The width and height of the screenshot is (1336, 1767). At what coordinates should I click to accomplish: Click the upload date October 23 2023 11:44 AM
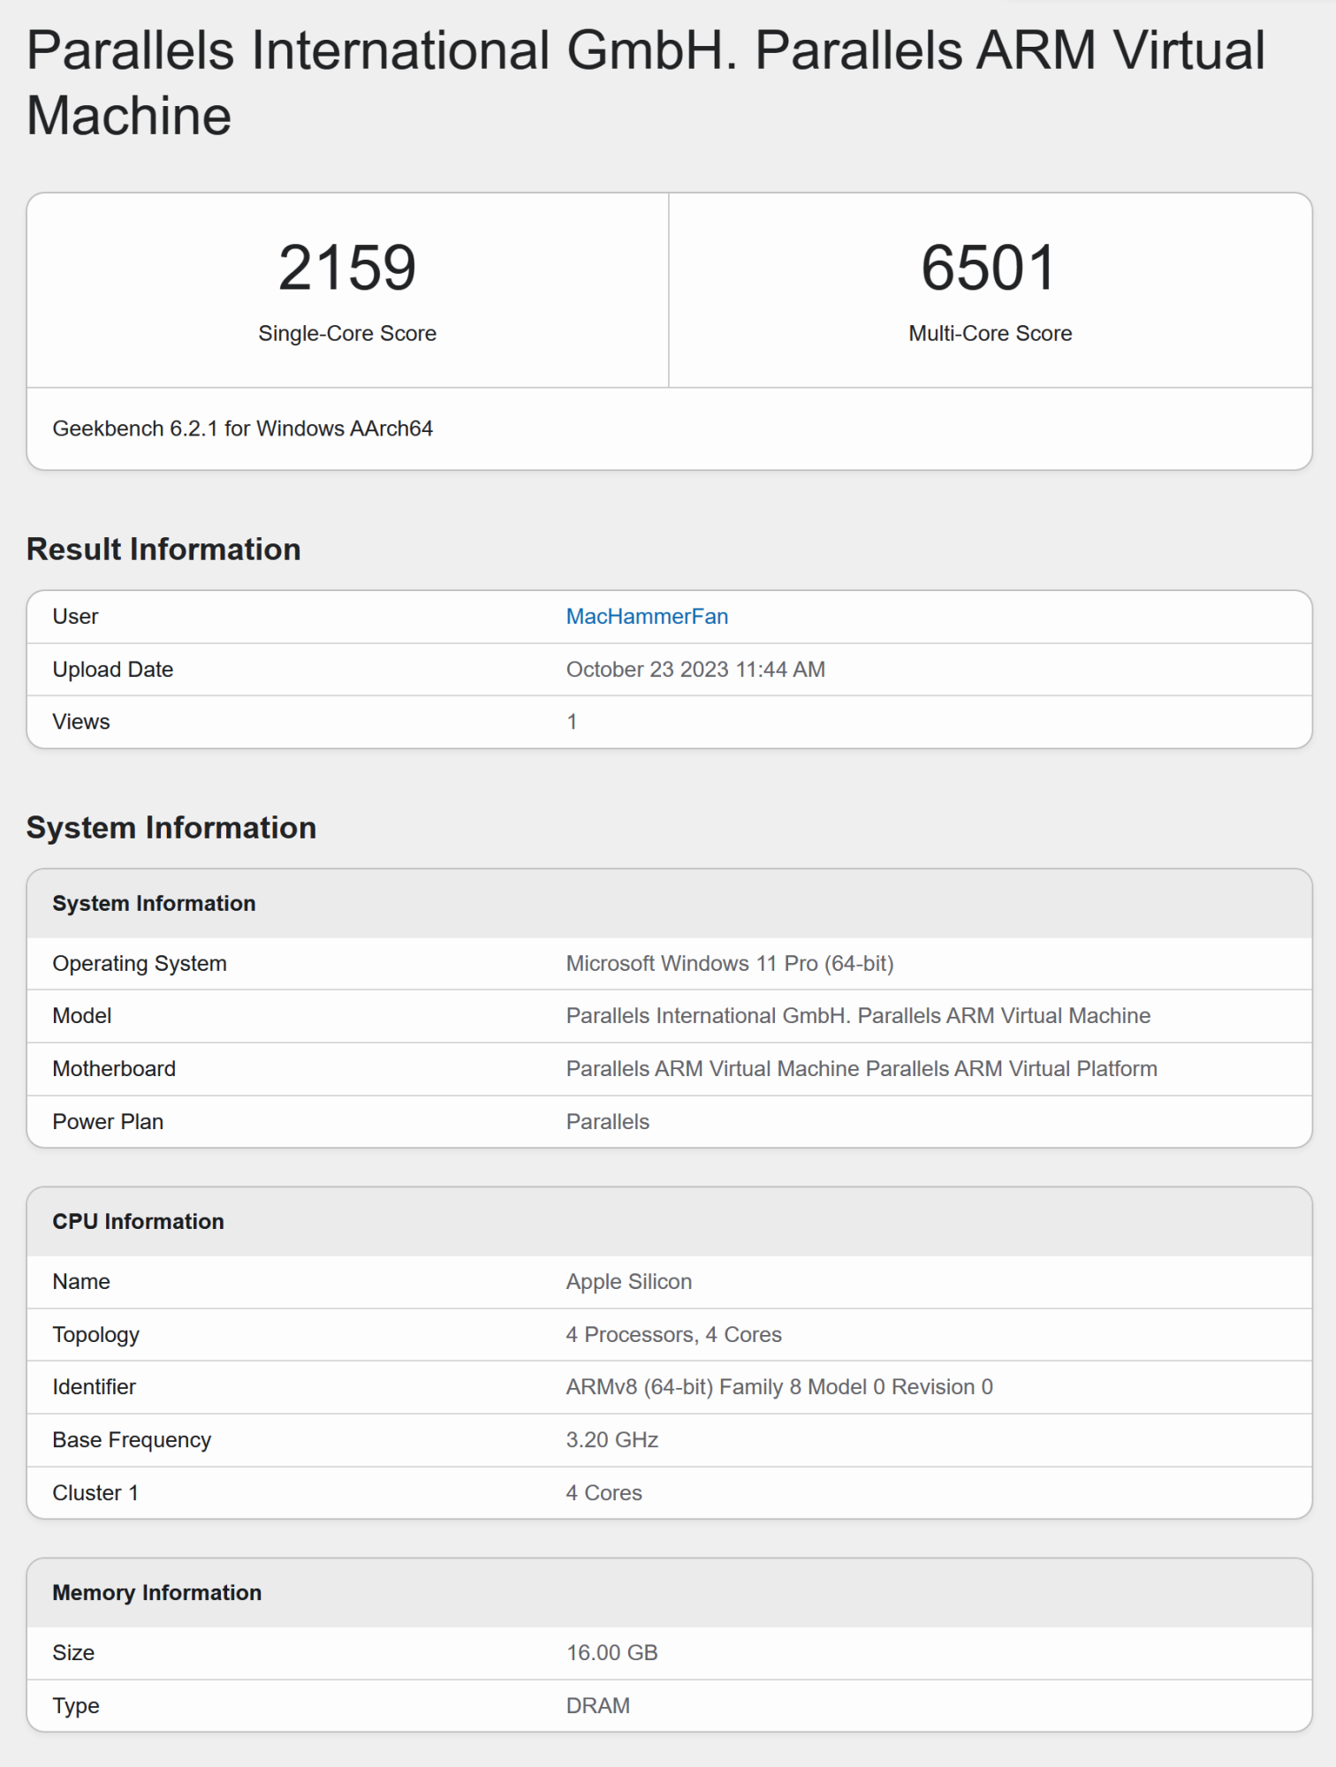(695, 670)
